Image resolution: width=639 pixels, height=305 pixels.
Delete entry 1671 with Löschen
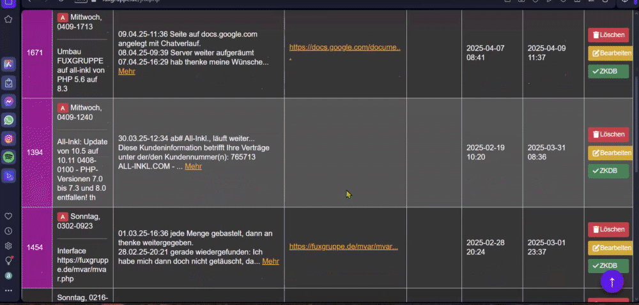point(608,35)
